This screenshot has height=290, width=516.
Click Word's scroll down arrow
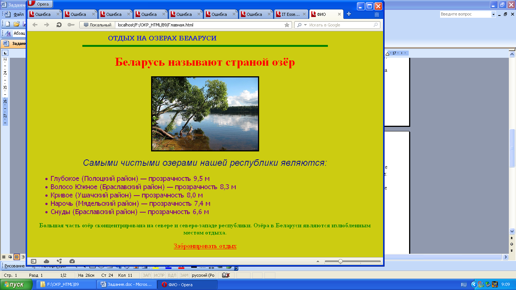click(x=512, y=231)
